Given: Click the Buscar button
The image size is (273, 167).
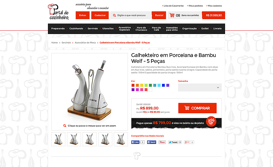Looking at the screenshot, I should click(159, 15).
